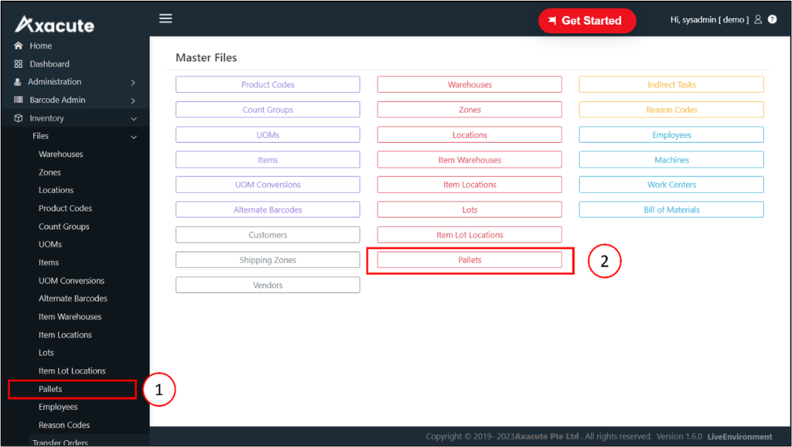Select UOM Conversions in sidebar list
Viewport: 792px width, 447px height.
(71, 280)
